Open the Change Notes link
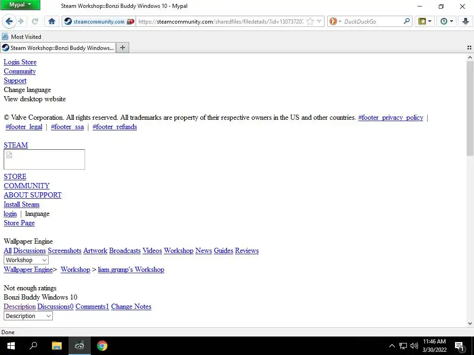The width and height of the screenshot is (474, 355). (x=131, y=306)
